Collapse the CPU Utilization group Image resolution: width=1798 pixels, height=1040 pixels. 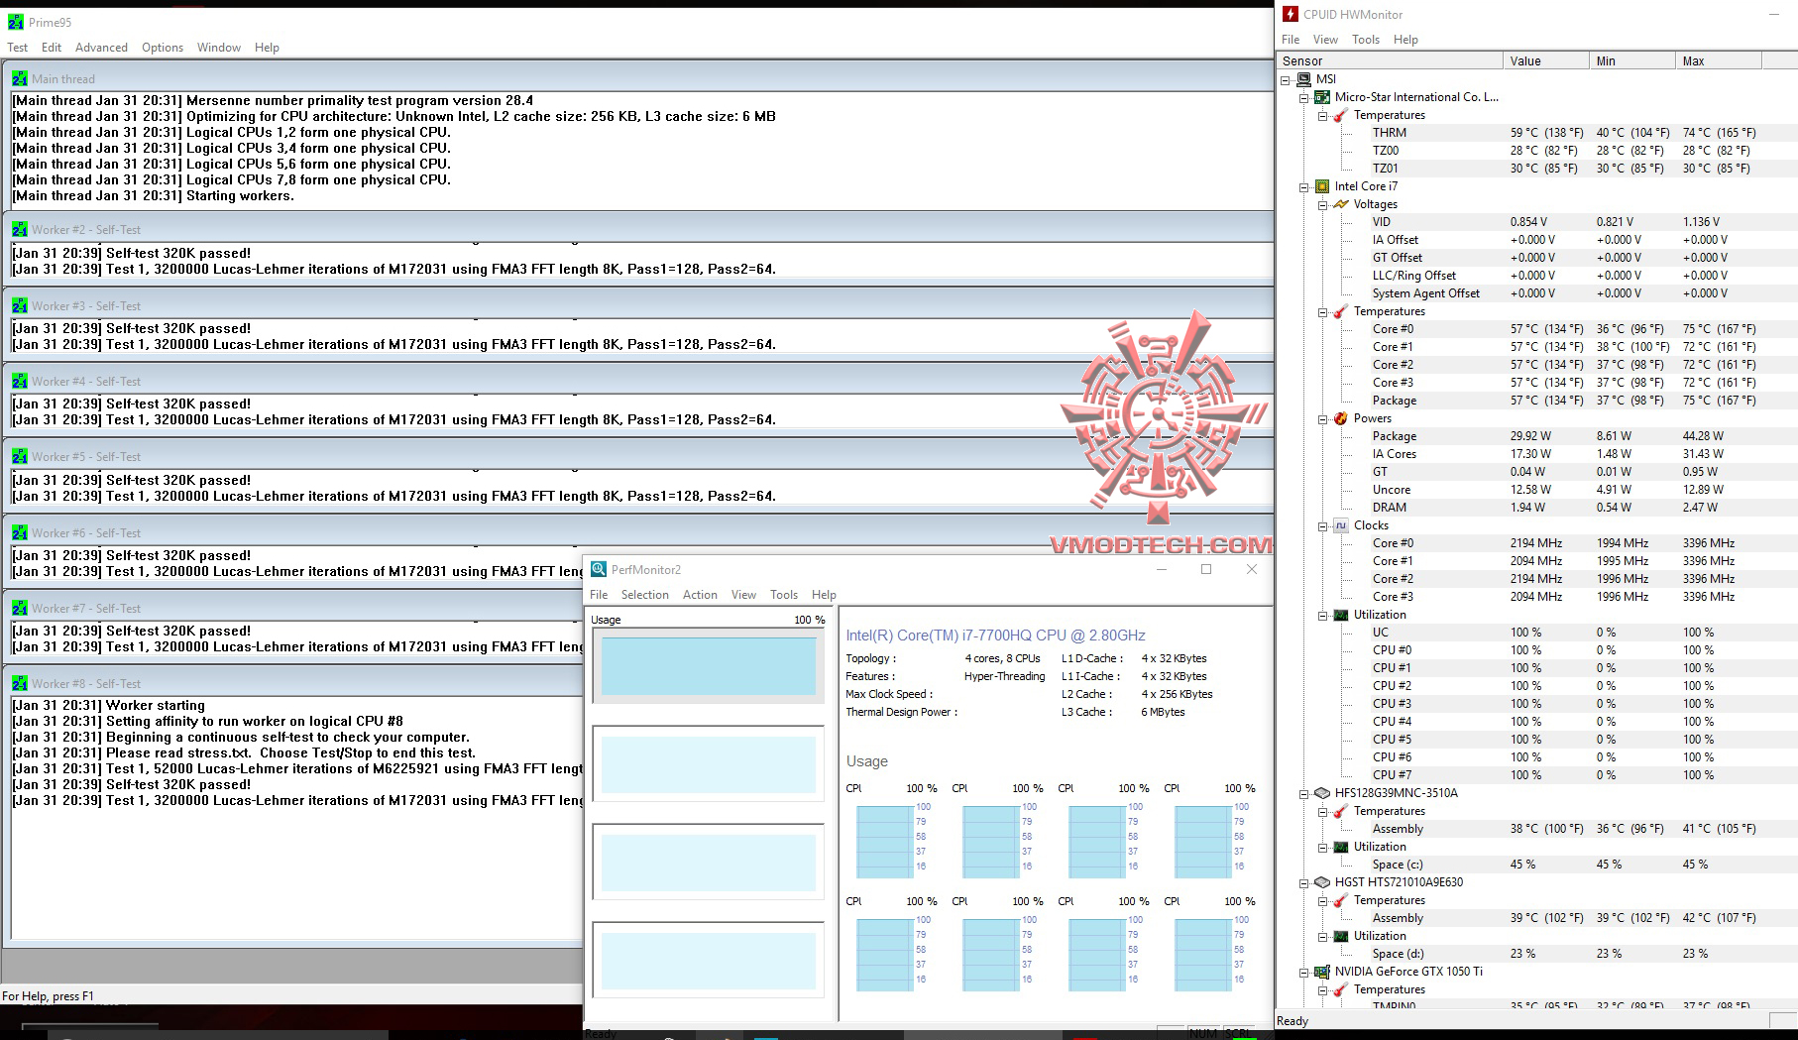[1323, 615]
